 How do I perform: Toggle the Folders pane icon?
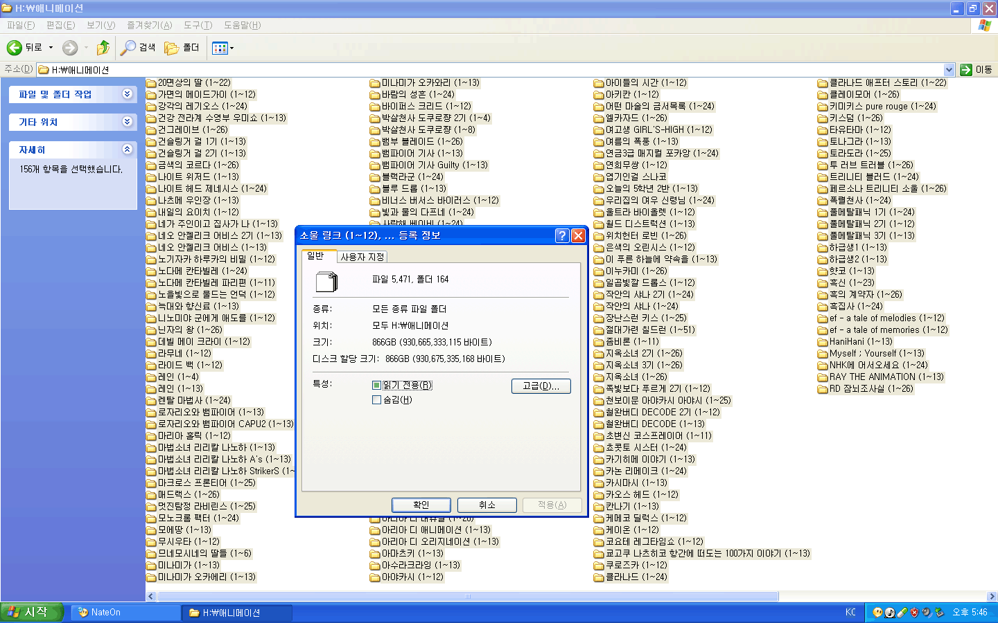pyautogui.click(x=172, y=48)
